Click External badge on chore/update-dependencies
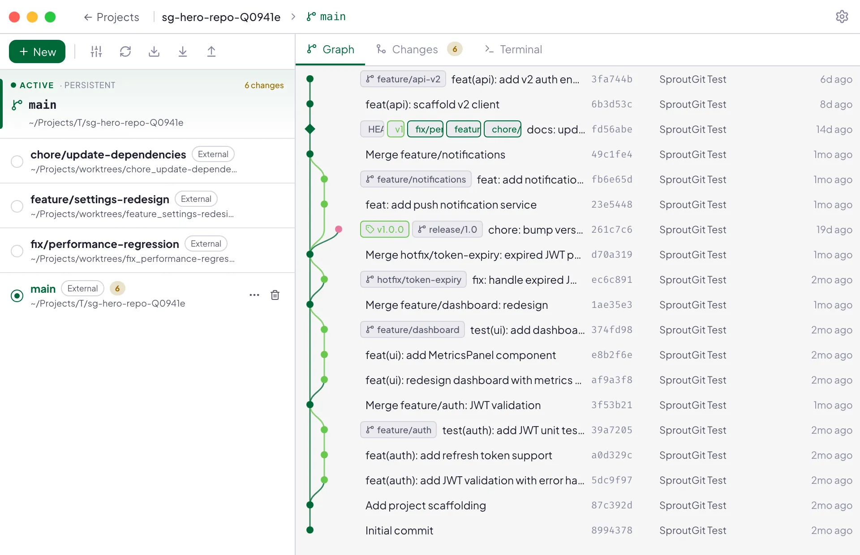Image resolution: width=860 pixels, height=555 pixels. click(x=213, y=154)
